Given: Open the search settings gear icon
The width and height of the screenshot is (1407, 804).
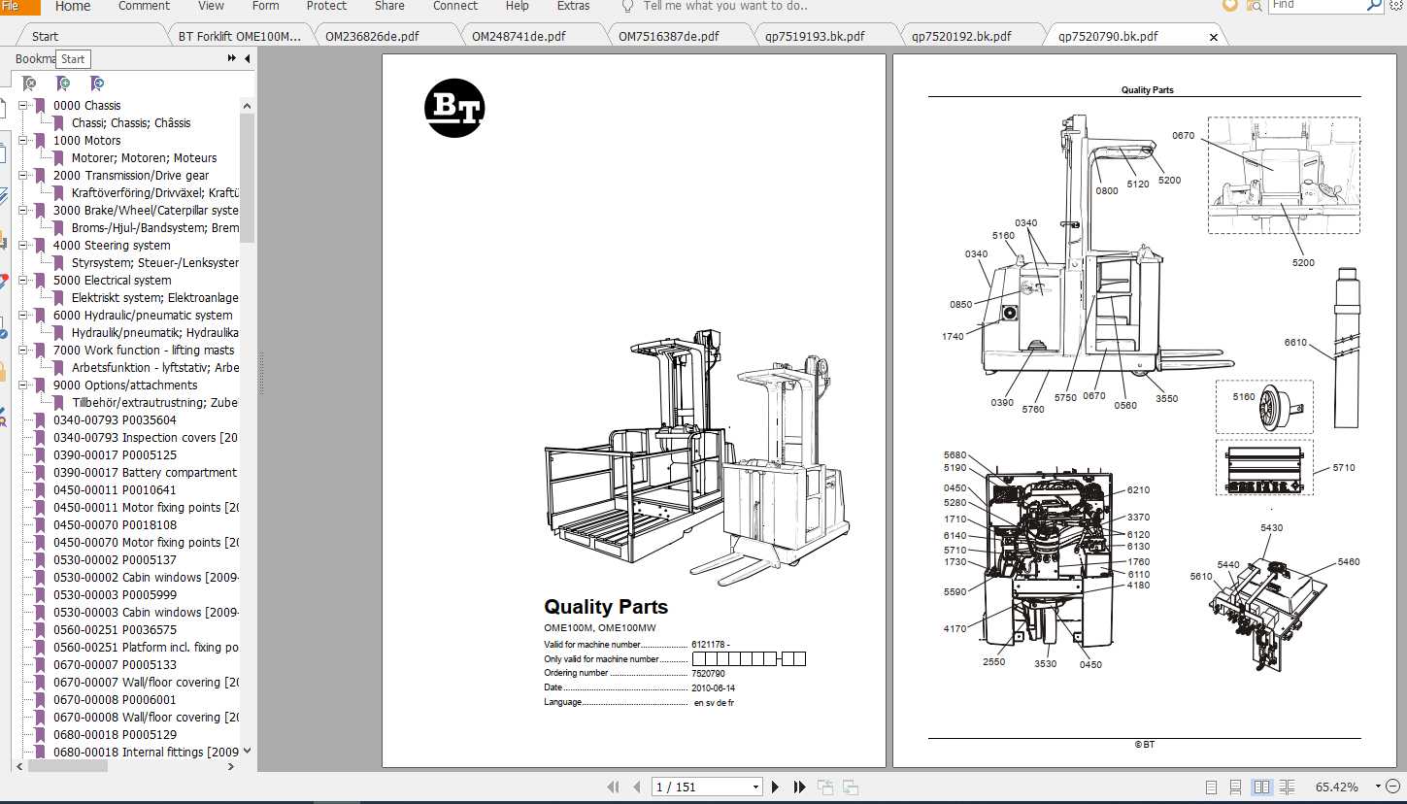Looking at the screenshot, I should point(1398,6).
